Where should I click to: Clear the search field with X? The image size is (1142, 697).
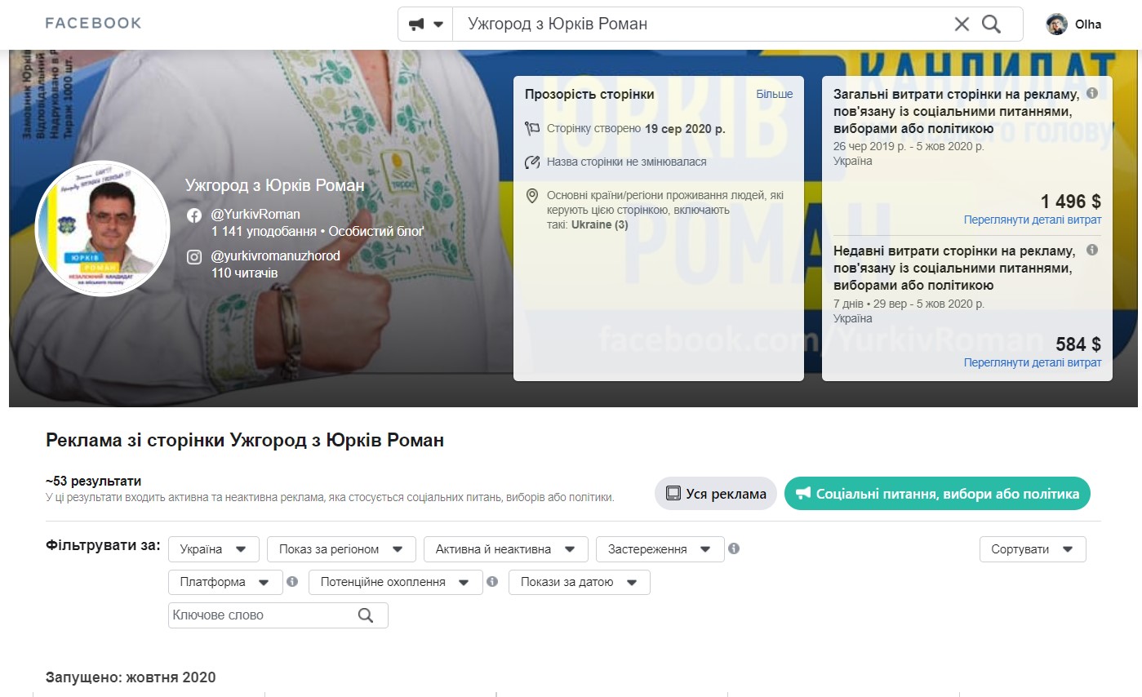(962, 24)
